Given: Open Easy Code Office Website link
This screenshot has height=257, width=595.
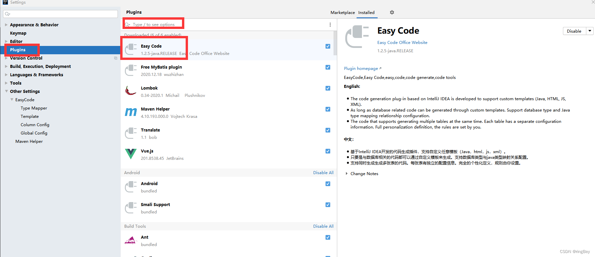Looking at the screenshot, I should point(402,42).
